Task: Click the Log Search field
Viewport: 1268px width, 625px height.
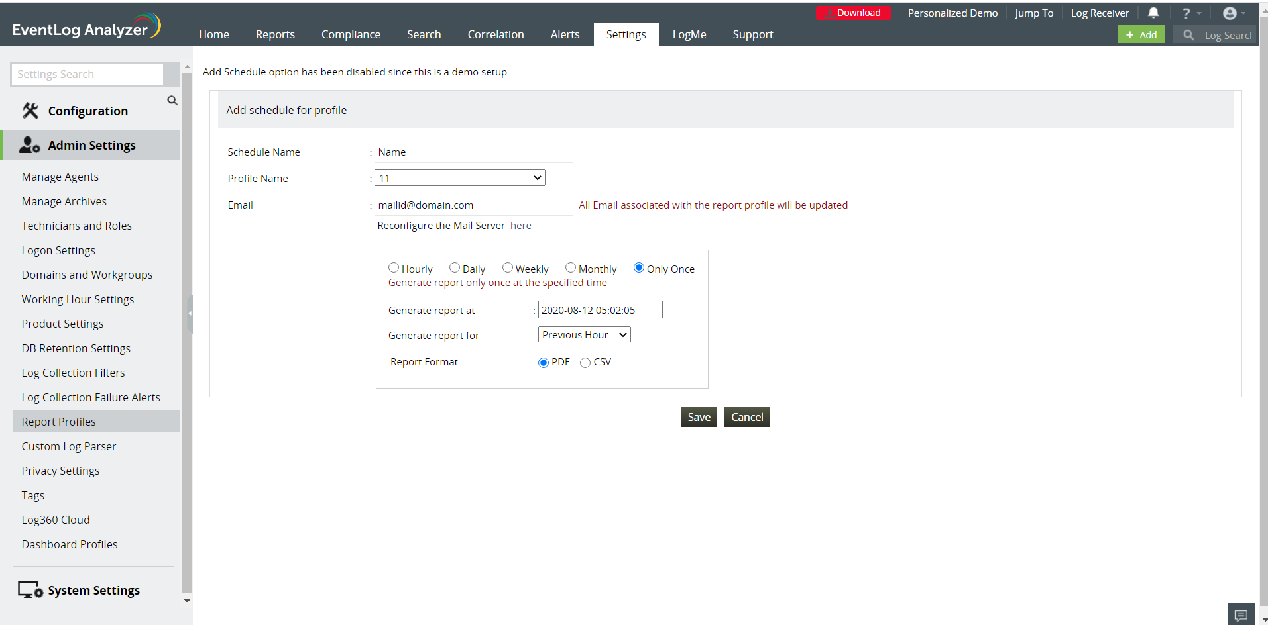Action: 1227,35
